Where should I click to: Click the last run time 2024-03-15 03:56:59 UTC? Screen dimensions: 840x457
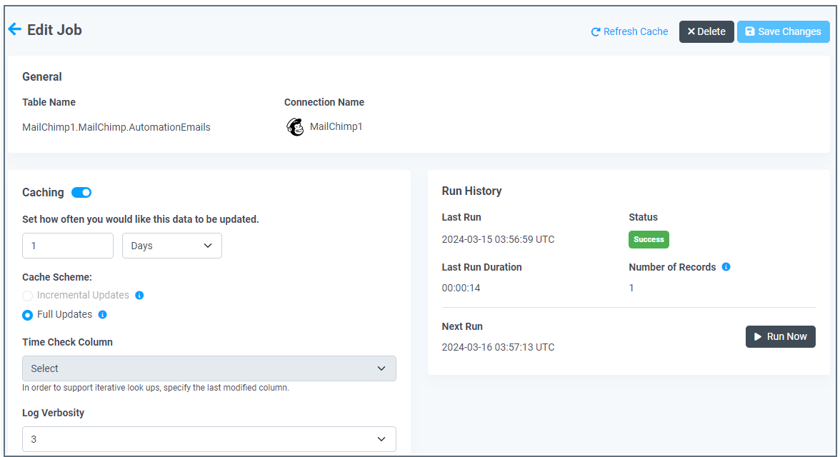[x=498, y=239]
